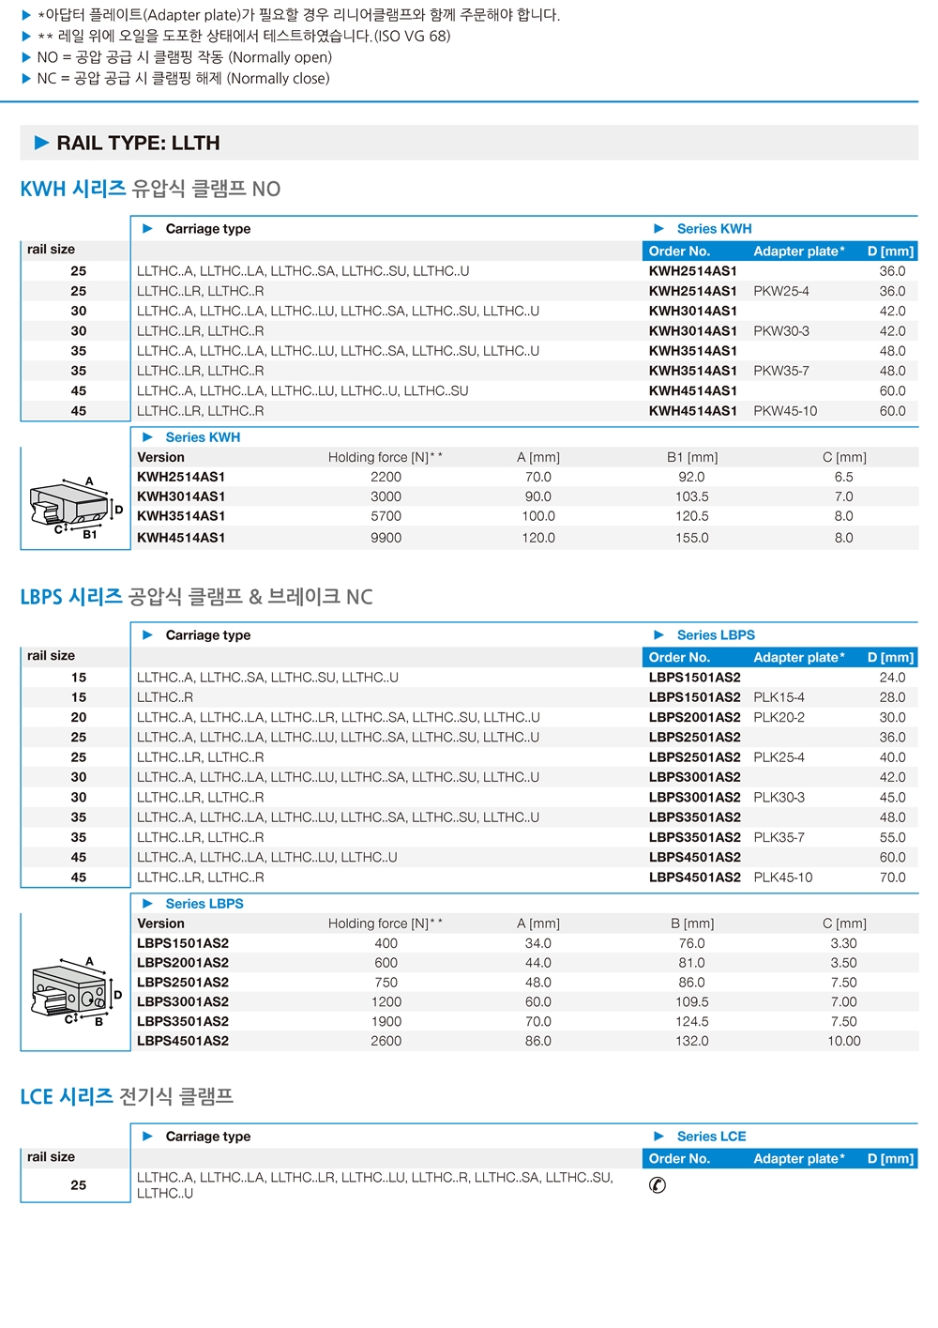
Task: Click version LBPS2501AS2 in Series LBPS specs
Action: pyautogui.click(x=183, y=983)
